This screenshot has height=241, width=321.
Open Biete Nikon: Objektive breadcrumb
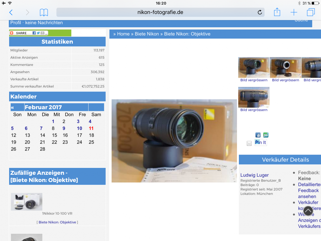(187, 34)
